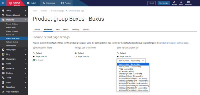The image size is (200, 95).
Task: Select Default radio under Specification filters
Action: 33,53
